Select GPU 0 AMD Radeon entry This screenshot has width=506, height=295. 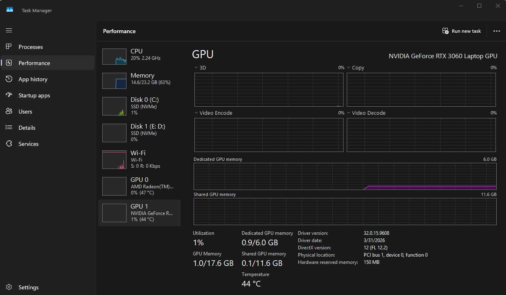point(139,186)
